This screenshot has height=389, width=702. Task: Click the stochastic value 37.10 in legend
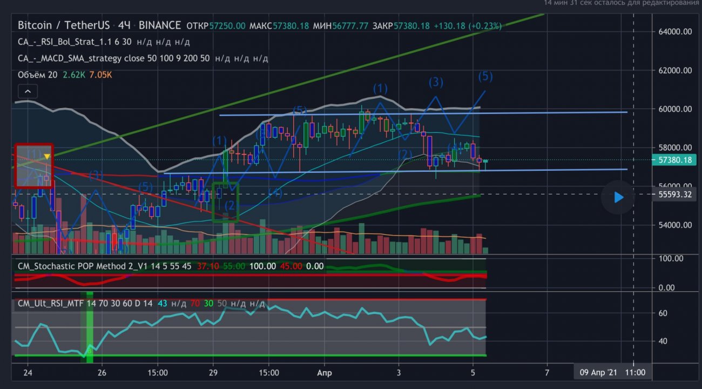coord(208,266)
